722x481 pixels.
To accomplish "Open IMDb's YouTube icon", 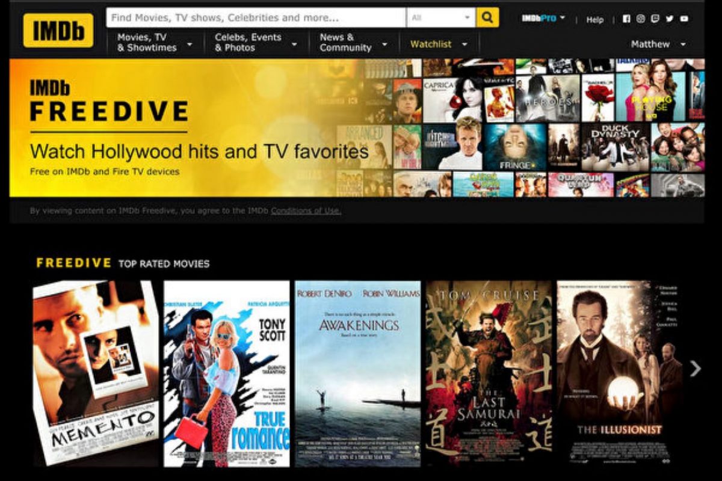I will [x=684, y=19].
